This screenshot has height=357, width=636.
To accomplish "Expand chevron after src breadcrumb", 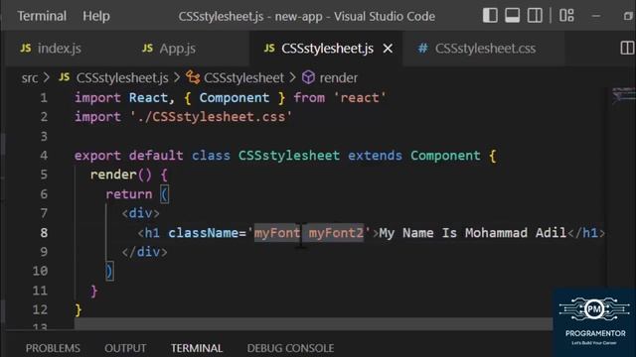I will pyautogui.click(x=47, y=77).
